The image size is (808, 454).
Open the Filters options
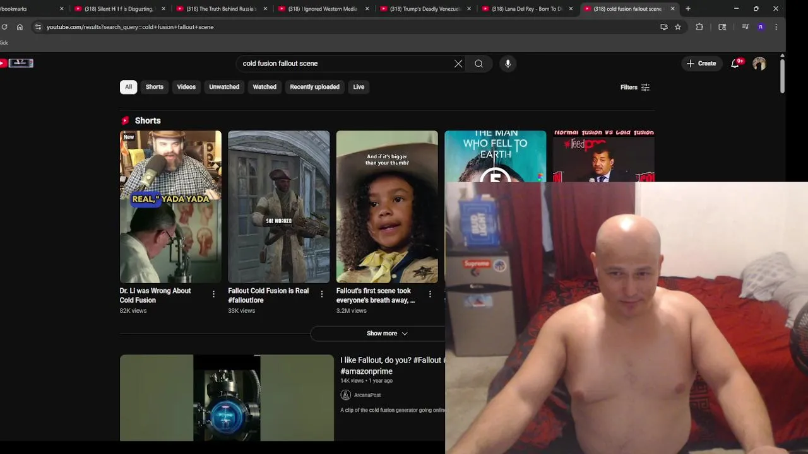[635, 88]
